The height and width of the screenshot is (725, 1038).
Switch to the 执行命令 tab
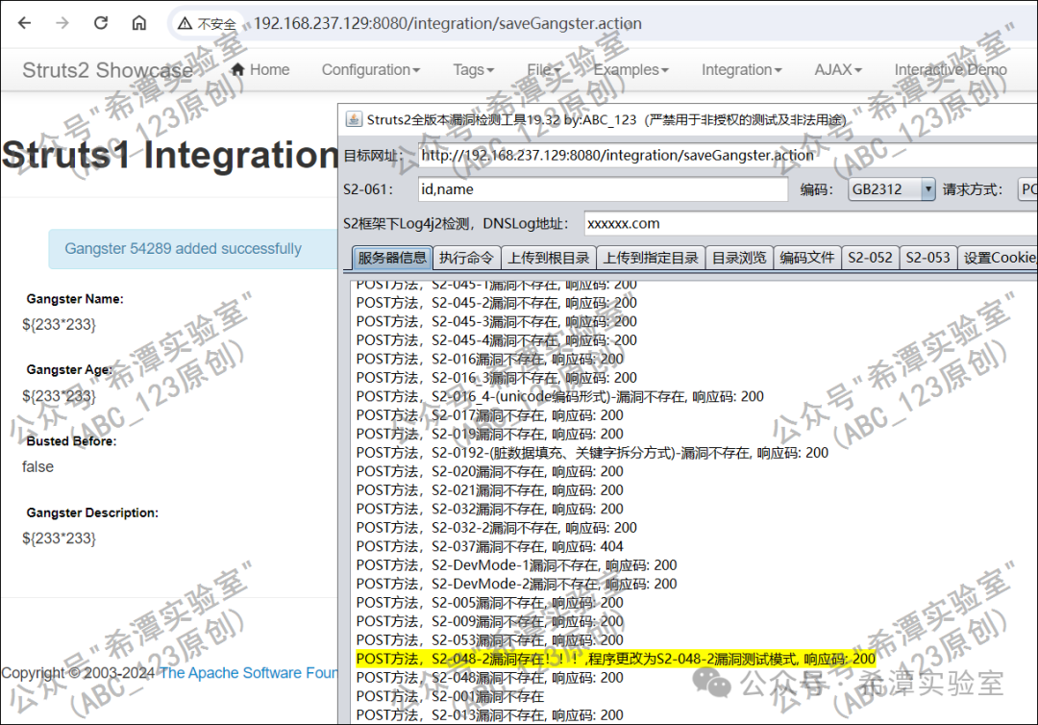click(x=466, y=258)
